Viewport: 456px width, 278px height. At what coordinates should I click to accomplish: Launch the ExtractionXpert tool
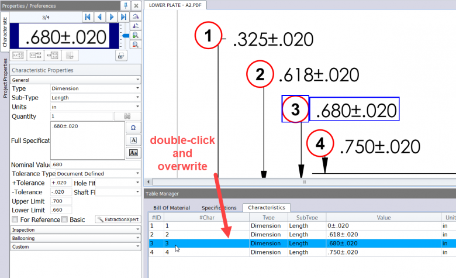[x=118, y=219]
